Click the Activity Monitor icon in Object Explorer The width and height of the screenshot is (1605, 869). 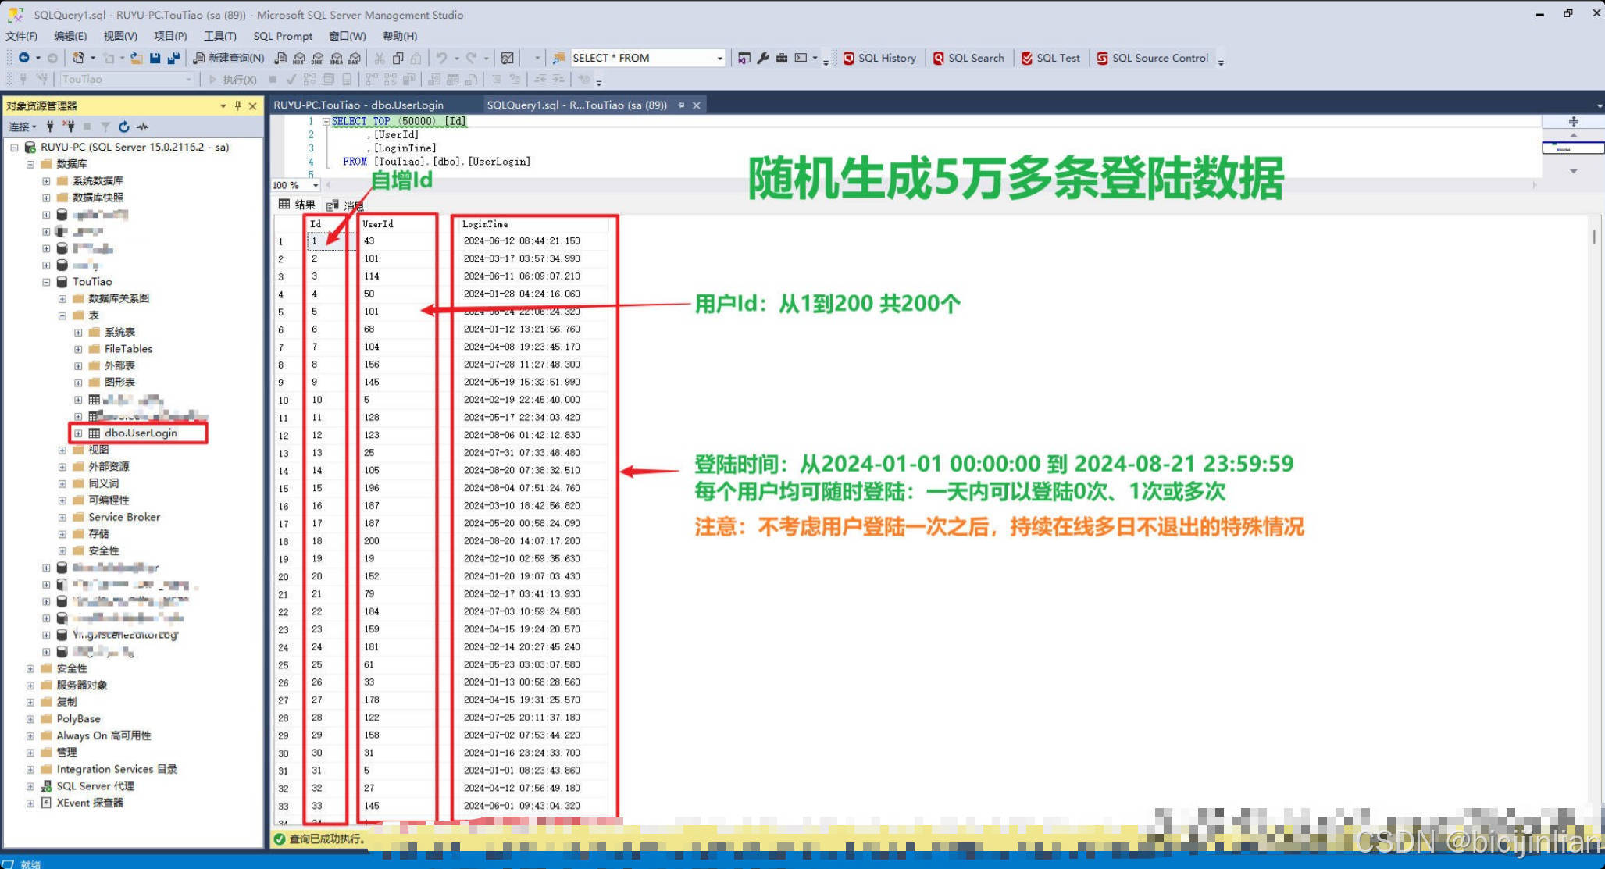click(143, 126)
